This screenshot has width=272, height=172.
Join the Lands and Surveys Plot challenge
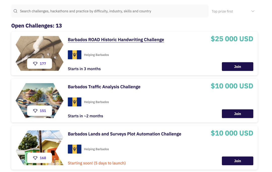pos(237,161)
